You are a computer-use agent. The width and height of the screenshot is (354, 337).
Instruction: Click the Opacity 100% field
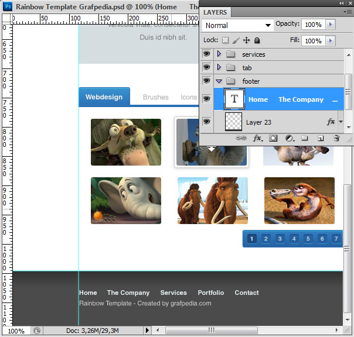click(x=314, y=25)
